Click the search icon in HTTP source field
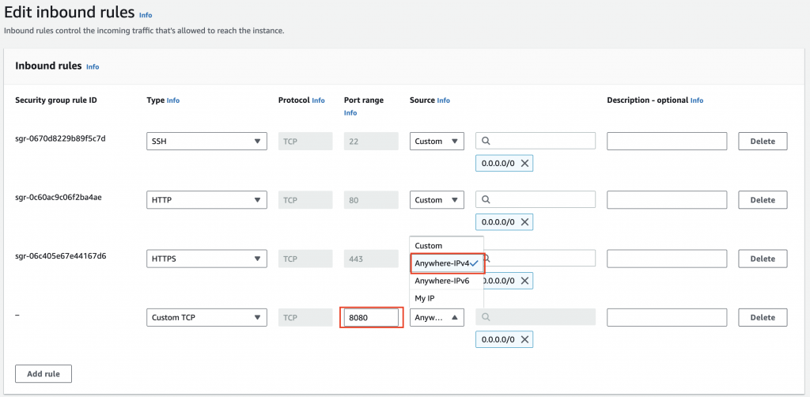 click(486, 200)
